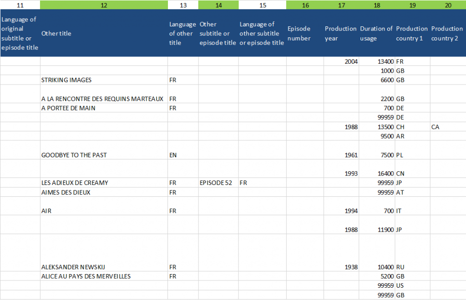Click the 'Other title' header cell
This screenshot has width=466, height=300.
[104, 33]
